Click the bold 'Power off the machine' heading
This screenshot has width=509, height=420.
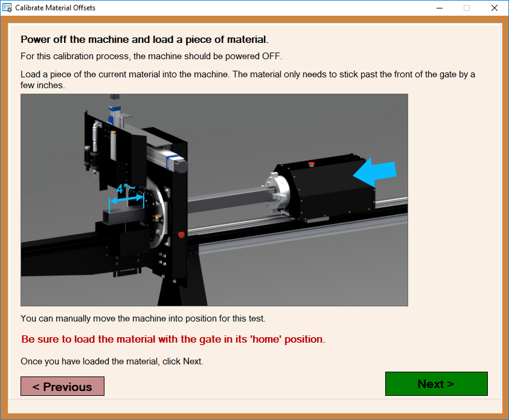pos(144,40)
